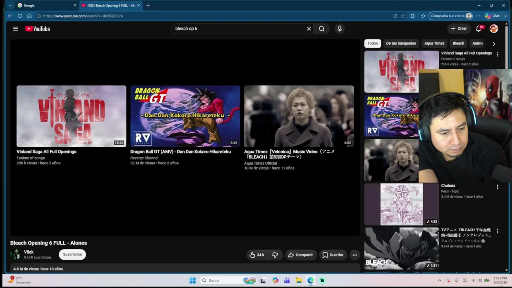Open the weather widget showing 22°C
Screen dimensions: 512x288
tap(19, 280)
